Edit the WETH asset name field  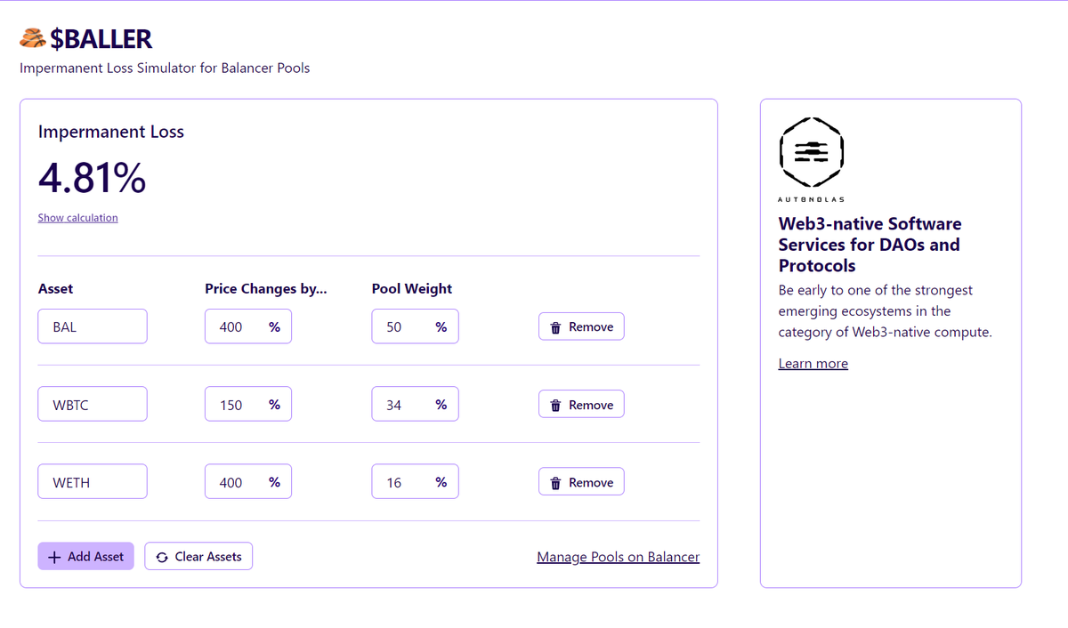click(93, 482)
